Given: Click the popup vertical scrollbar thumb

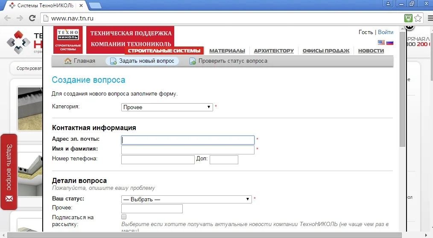Looking at the screenshot, I should click(x=402, y=89).
